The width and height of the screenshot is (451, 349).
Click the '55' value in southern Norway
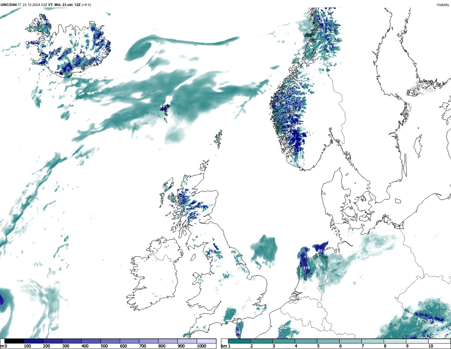[290, 107]
